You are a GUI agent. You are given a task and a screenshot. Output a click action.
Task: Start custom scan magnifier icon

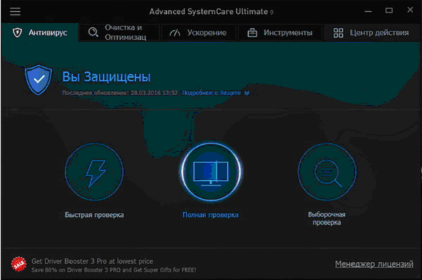pyautogui.click(x=327, y=171)
